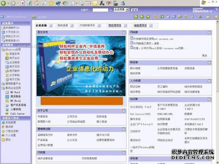Collapse the 行政部 panel
The height and width of the screenshot is (164, 219).
click(x=124, y=153)
